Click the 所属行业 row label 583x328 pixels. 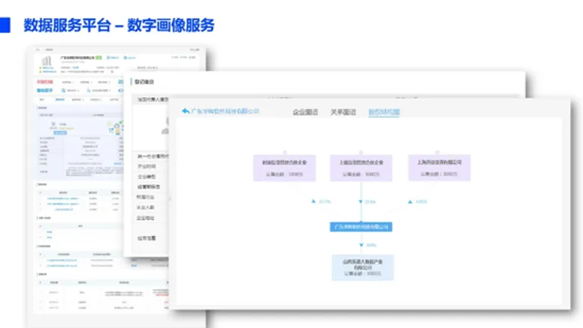[x=145, y=197]
